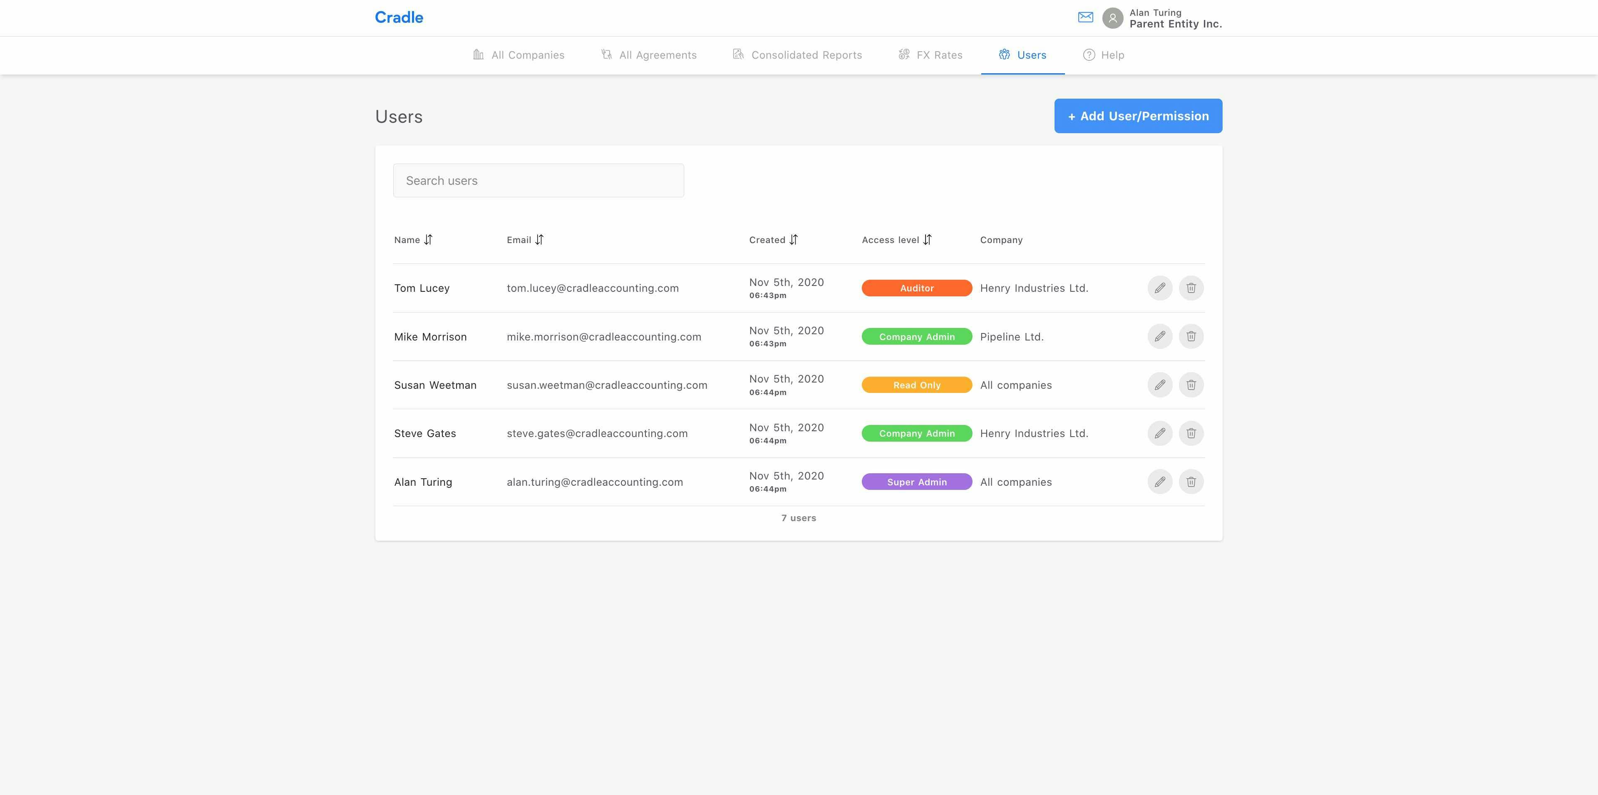This screenshot has width=1598, height=795.
Task: Delete Alan Turing with trash icon
Action: pos(1191,482)
